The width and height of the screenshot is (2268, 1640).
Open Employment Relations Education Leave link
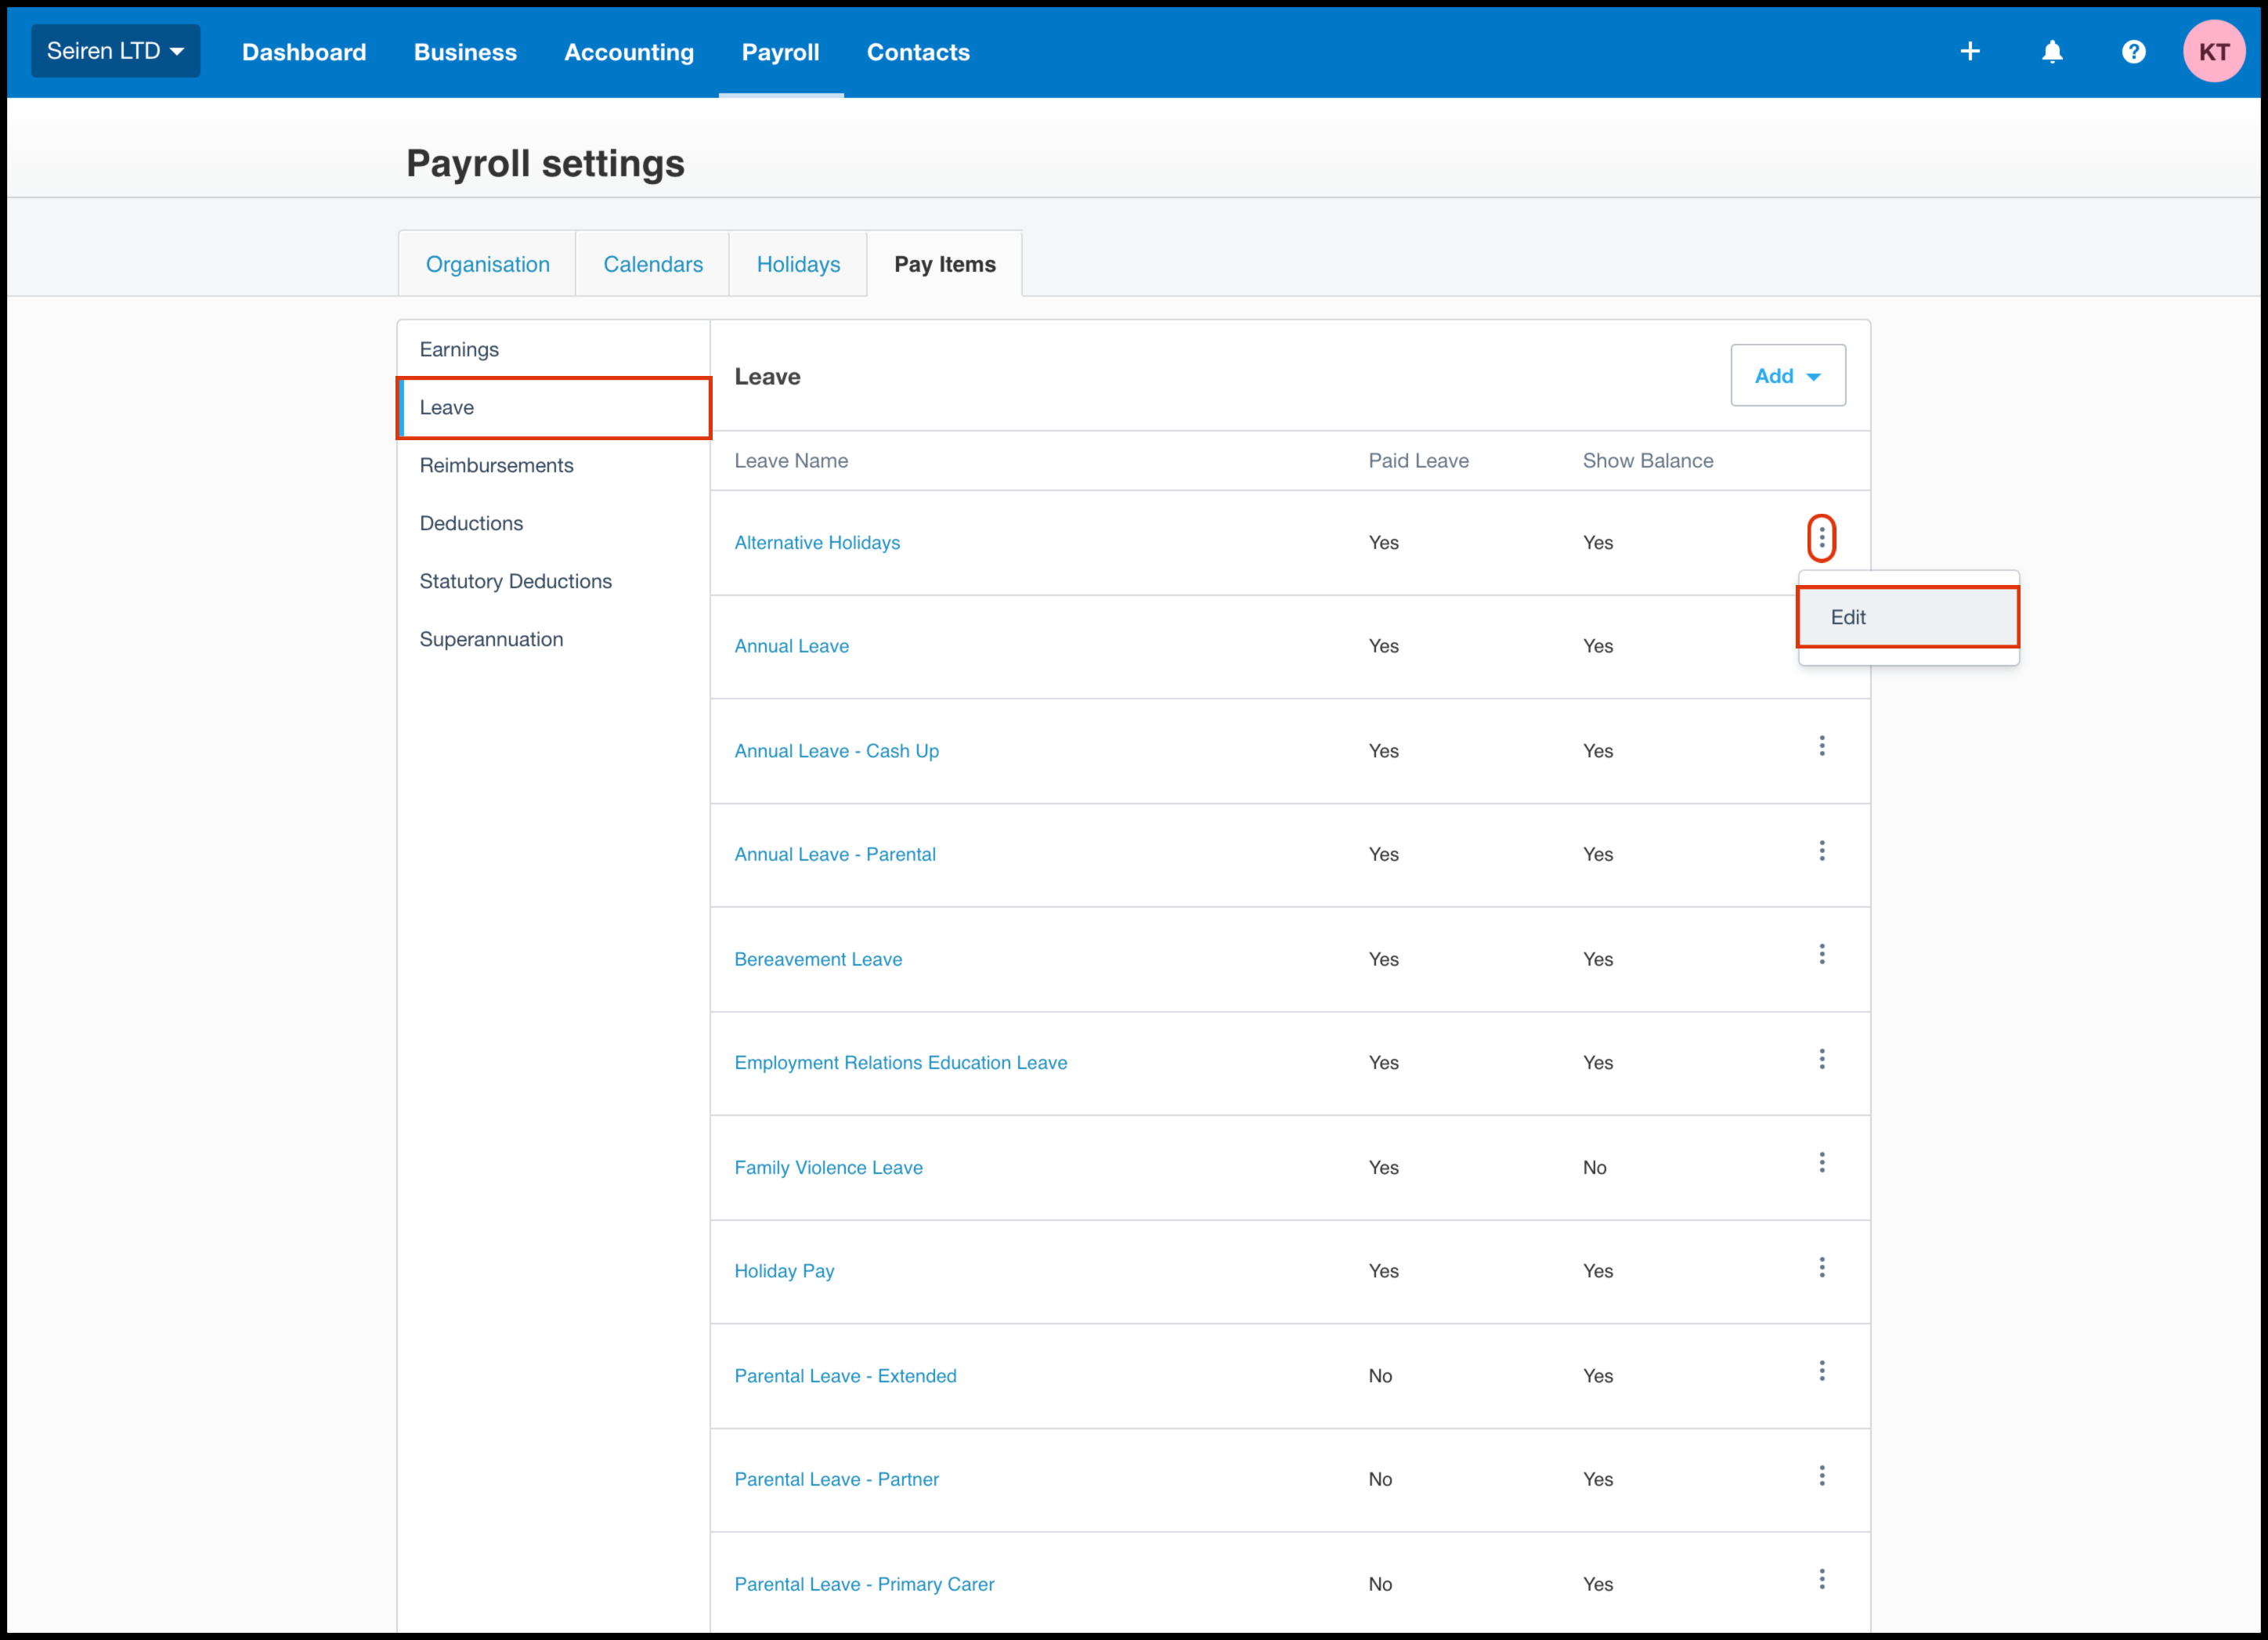point(900,1062)
